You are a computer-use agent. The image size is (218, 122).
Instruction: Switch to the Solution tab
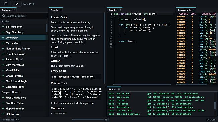point(113,10)
